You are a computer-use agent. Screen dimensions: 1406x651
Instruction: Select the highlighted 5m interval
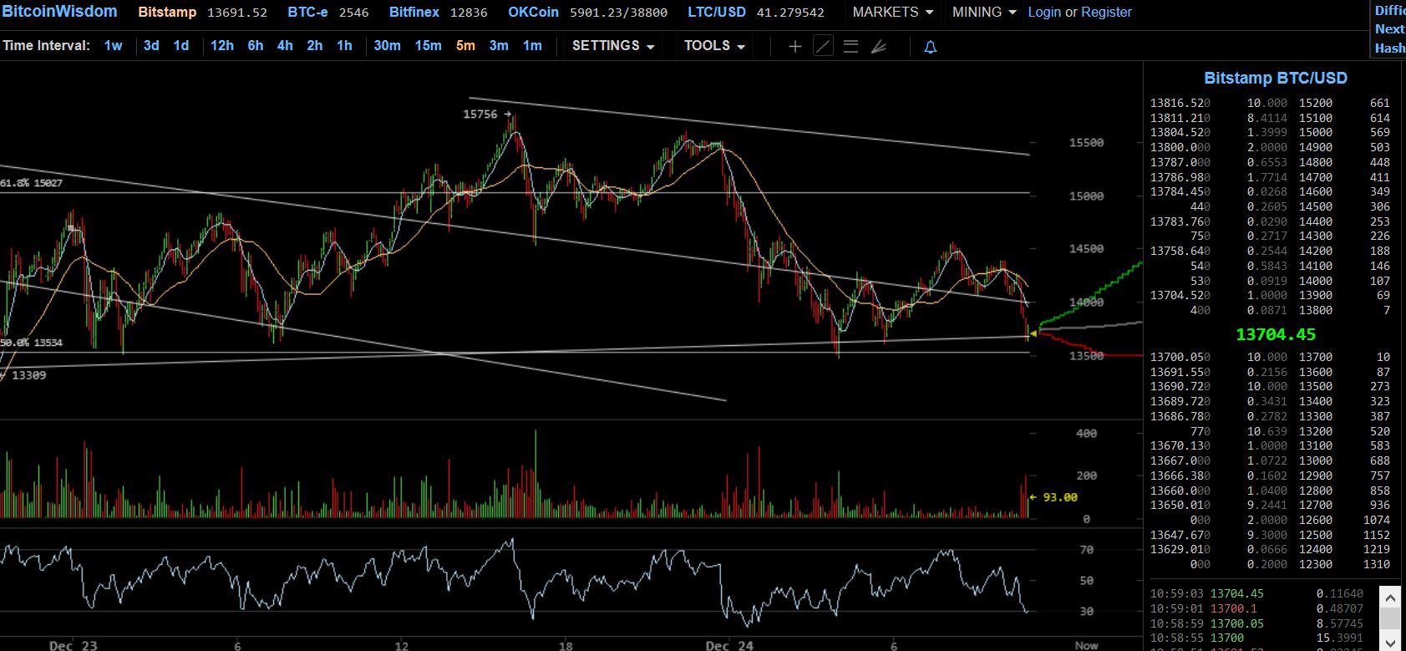[465, 46]
